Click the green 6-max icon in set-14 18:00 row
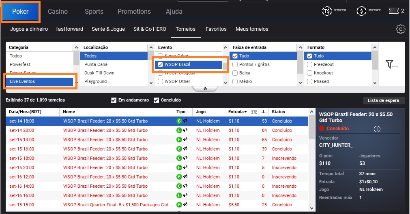Screen dimensions: 410x214 (x=179, y=121)
